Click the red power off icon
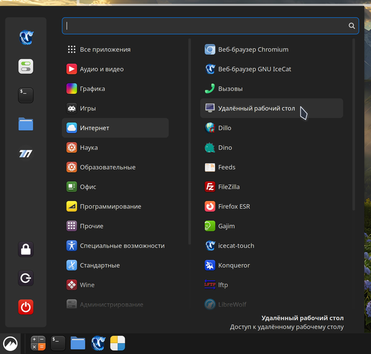The height and width of the screenshot is (354, 371). click(26, 306)
